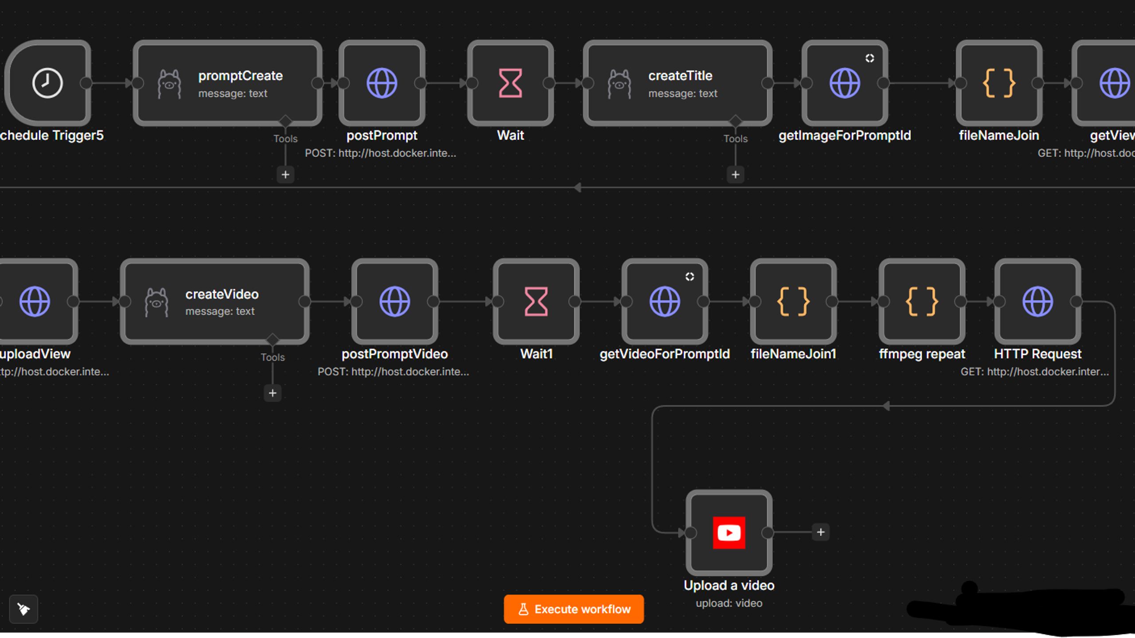Open the createTitle Ollama node
Viewport: 1135px width, 638px height.
coord(677,83)
